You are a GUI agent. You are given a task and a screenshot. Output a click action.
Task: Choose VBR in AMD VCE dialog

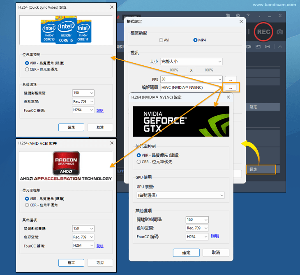point(44,199)
